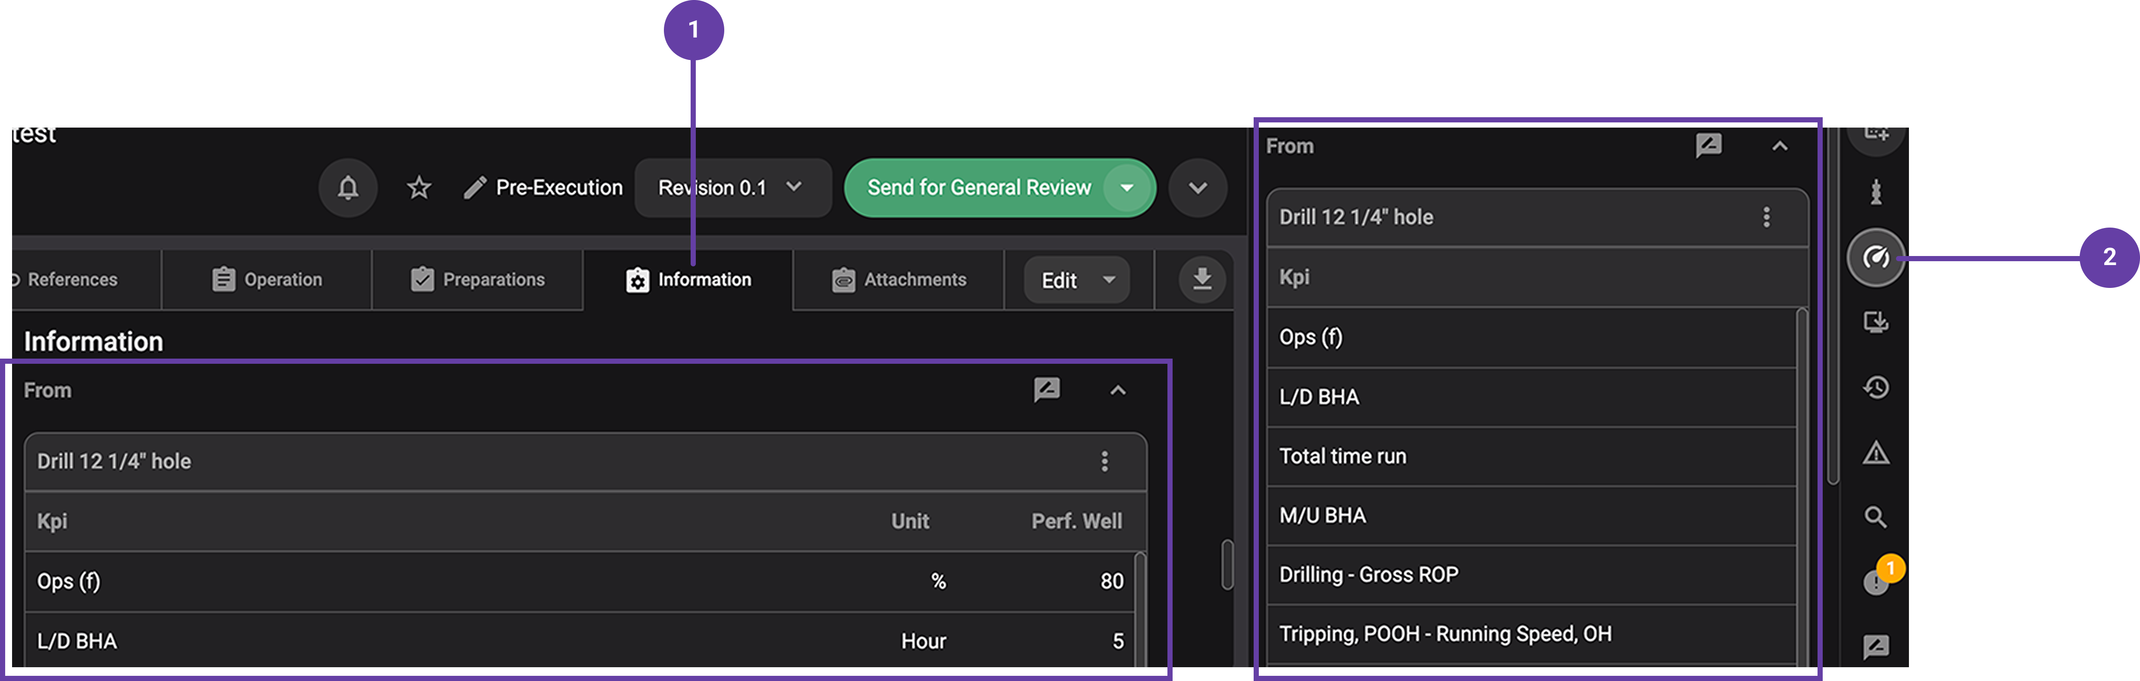2140x681 pixels.
Task: Click the search icon in right sidebar
Action: click(x=1876, y=517)
